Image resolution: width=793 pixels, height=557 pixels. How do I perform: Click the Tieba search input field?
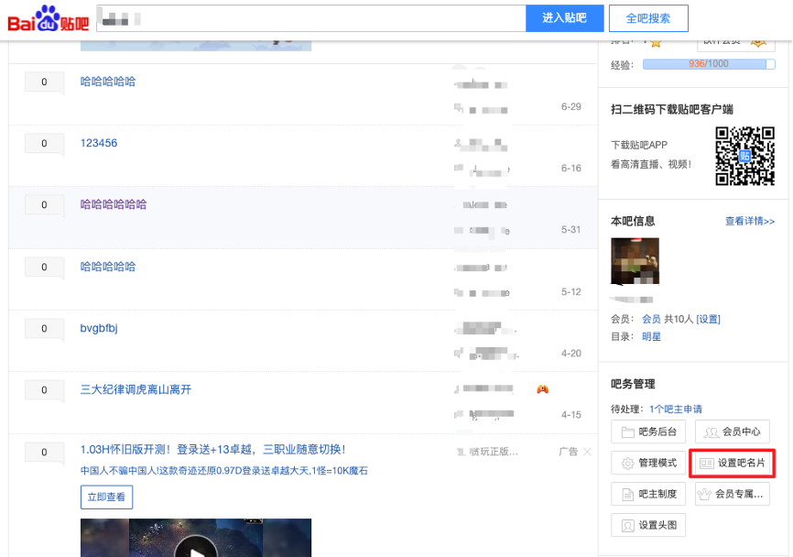311,18
